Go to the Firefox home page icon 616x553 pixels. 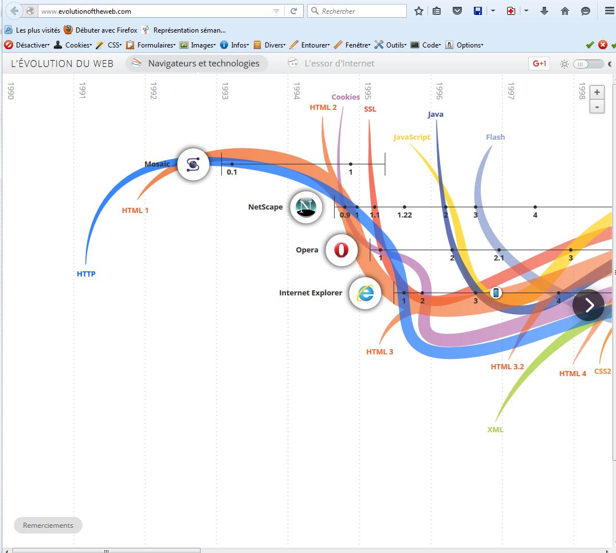[x=564, y=11]
